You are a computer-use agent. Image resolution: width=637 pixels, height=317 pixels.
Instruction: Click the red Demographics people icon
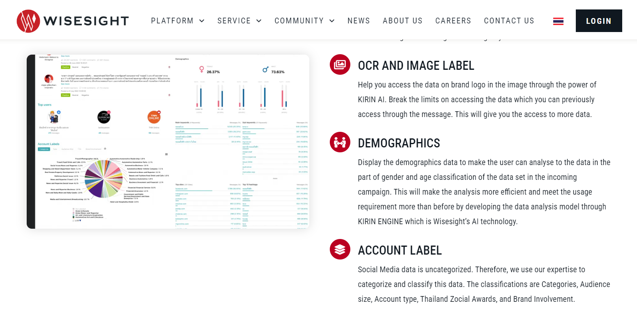tap(340, 142)
